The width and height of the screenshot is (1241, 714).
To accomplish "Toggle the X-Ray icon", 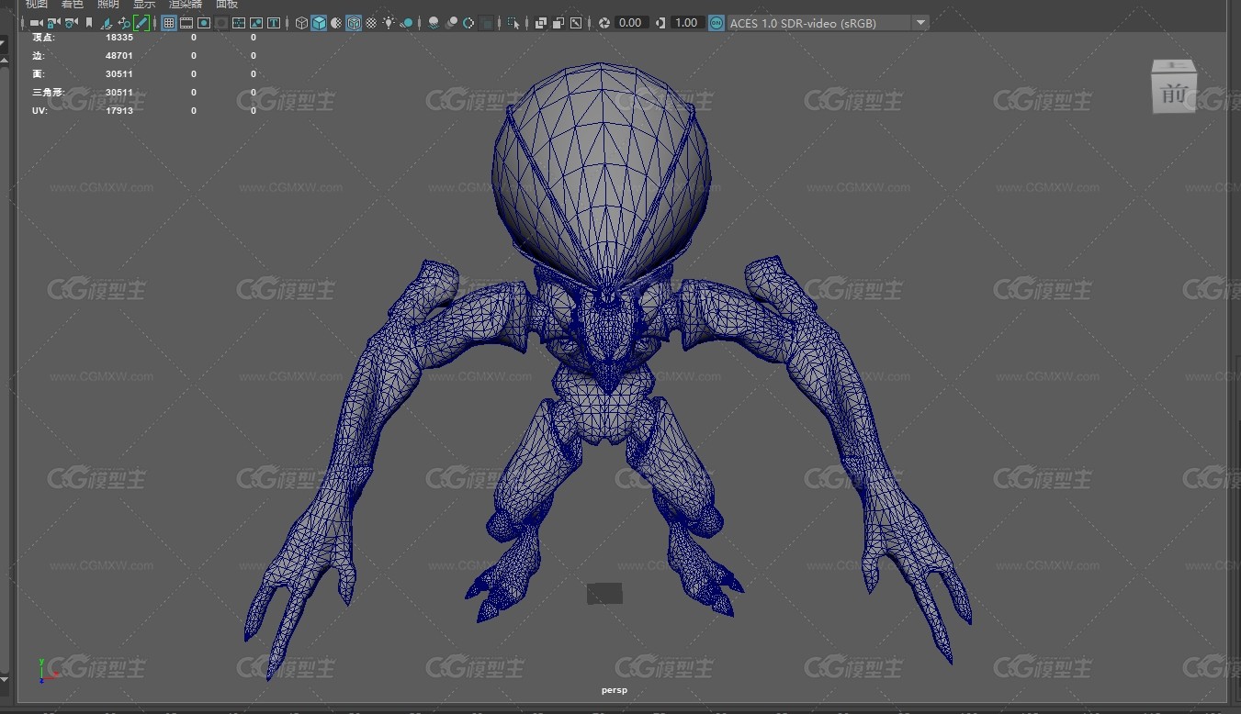I will click(x=541, y=23).
